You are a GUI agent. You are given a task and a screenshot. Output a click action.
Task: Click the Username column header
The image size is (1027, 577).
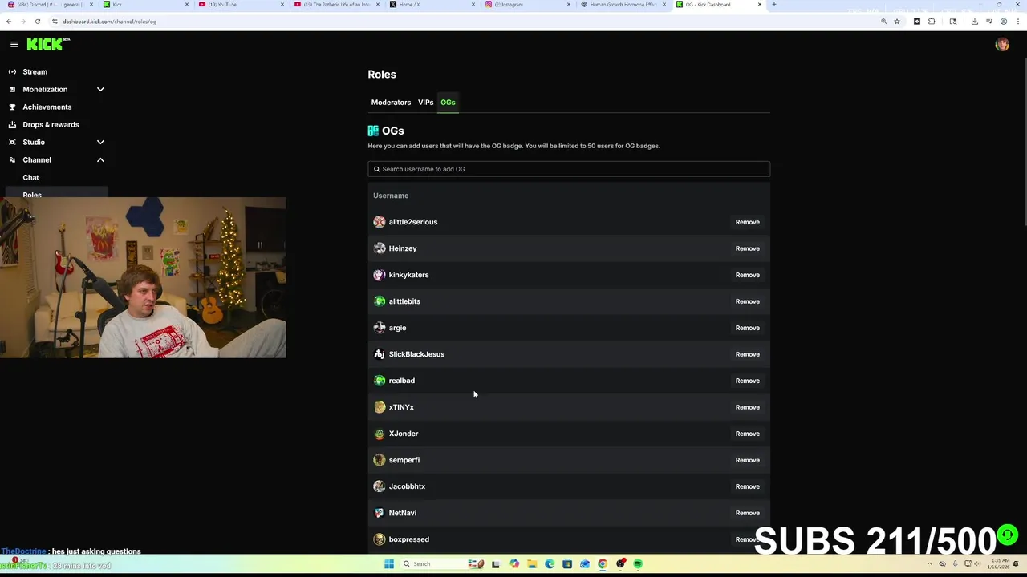391,196
